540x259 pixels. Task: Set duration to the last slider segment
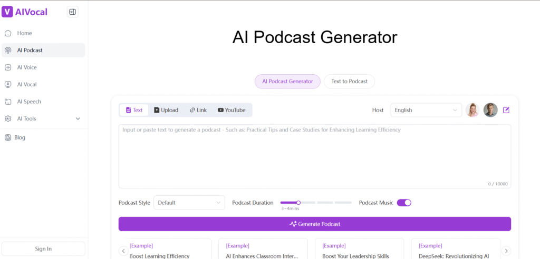tap(343, 203)
